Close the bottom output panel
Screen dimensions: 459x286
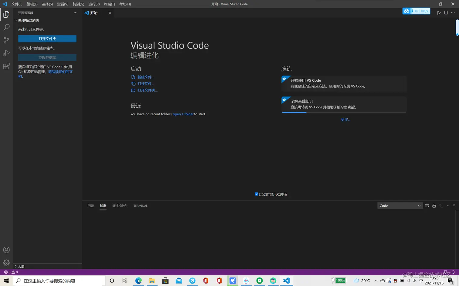[454, 205]
